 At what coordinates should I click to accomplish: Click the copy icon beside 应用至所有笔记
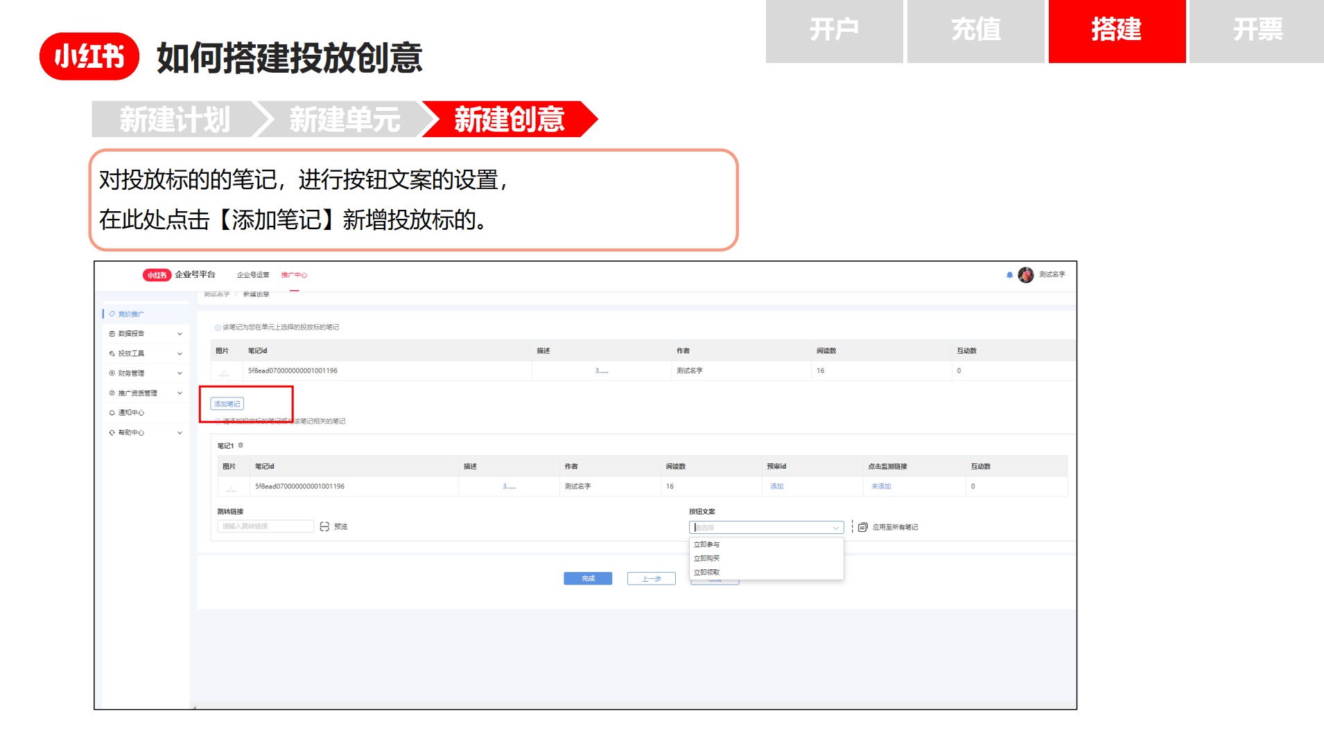point(862,526)
